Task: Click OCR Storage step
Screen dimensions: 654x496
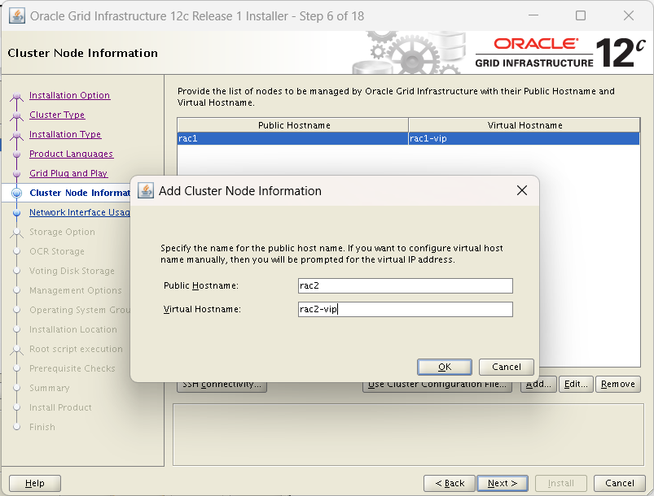Action: coord(57,251)
